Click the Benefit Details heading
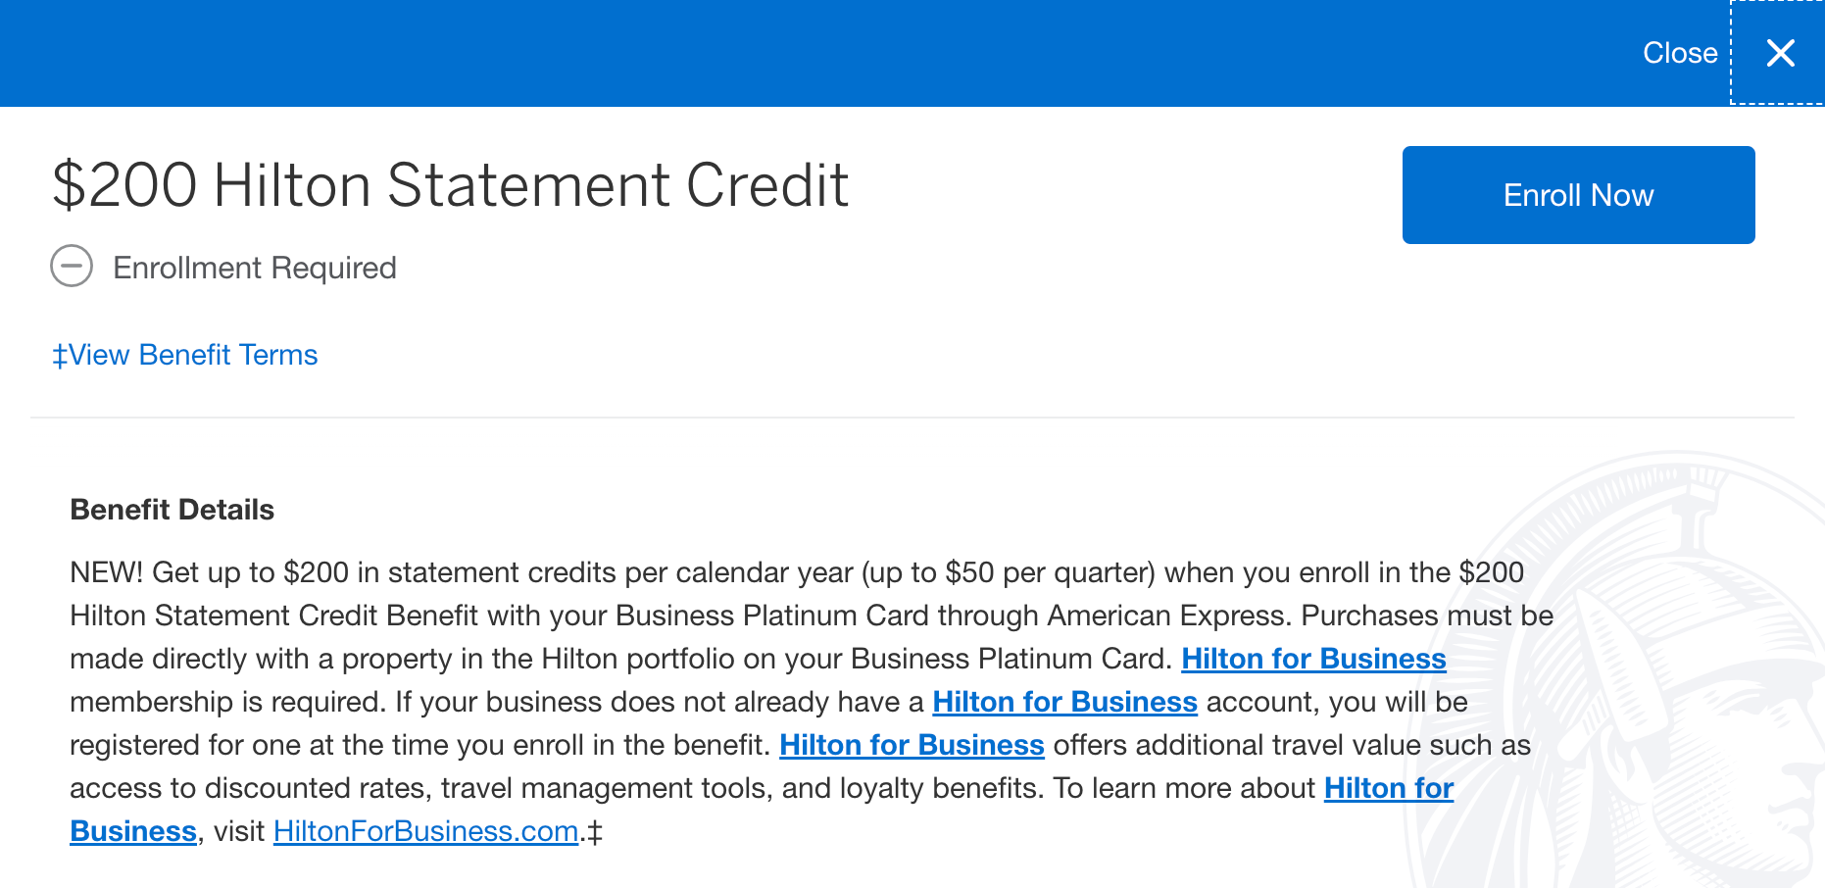The height and width of the screenshot is (888, 1825). click(x=173, y=510)
